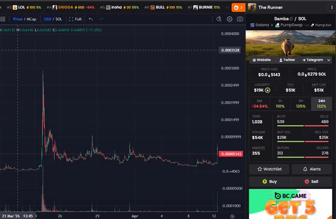This screenshot has width=336, height=219.
Task: Click The Runner token avatar
Action: point(252,7)
